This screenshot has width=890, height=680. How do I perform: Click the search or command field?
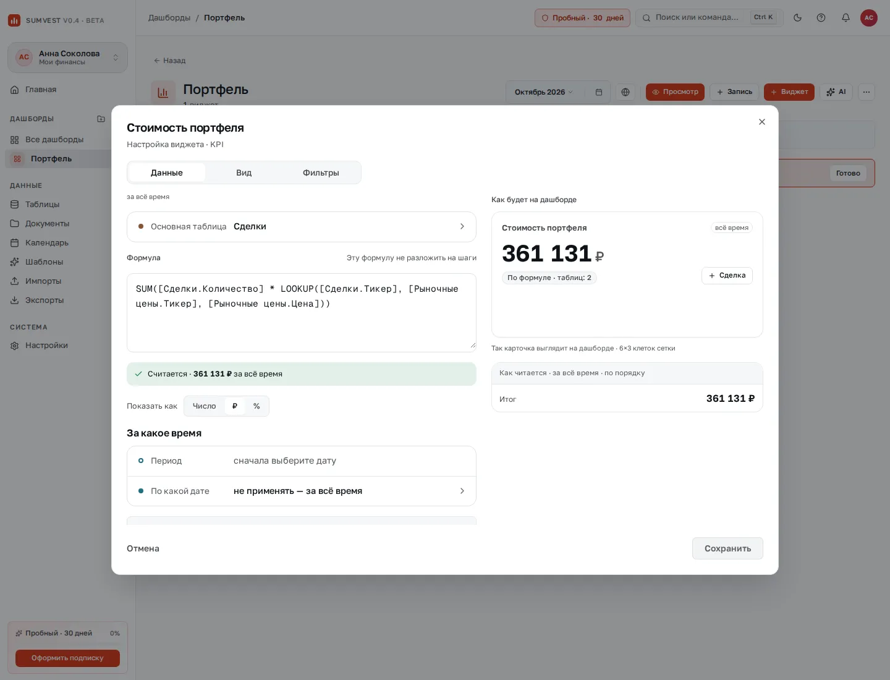click(710, 18)
